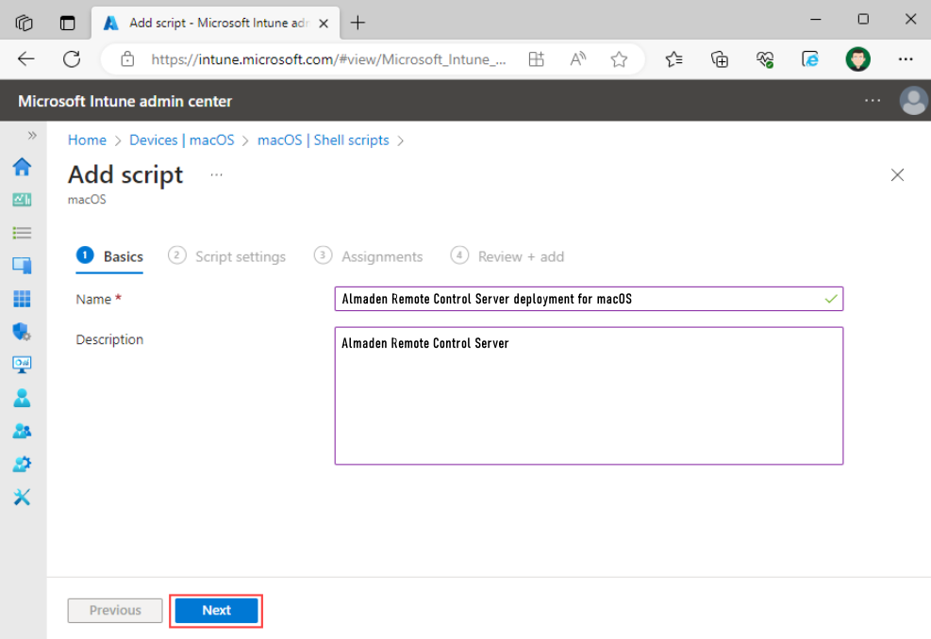The height and width of the screenshot is (639, 931).
Task: Click the Previous button
Action: (114, 610)
